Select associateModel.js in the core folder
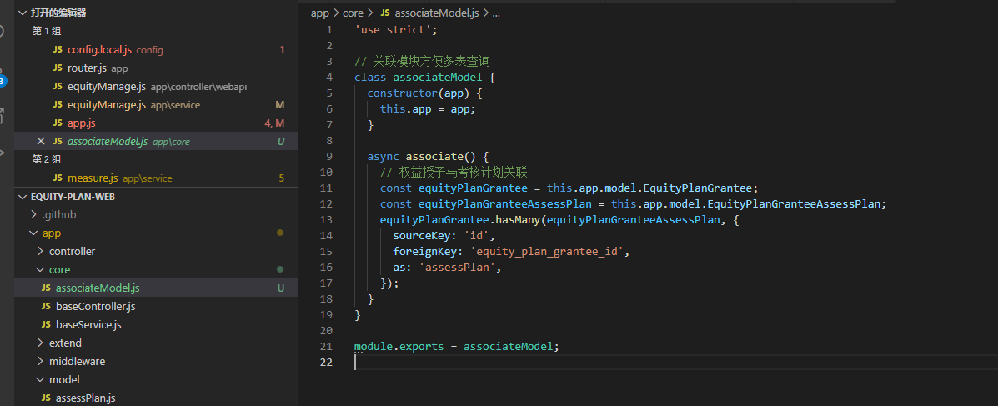Viewport: 998px width, 406px height. point(98,288)
